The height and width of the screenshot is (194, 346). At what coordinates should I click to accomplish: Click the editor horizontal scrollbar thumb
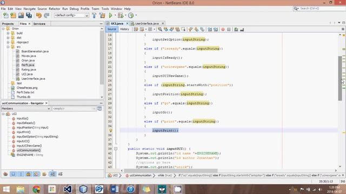tap(171, 170)
